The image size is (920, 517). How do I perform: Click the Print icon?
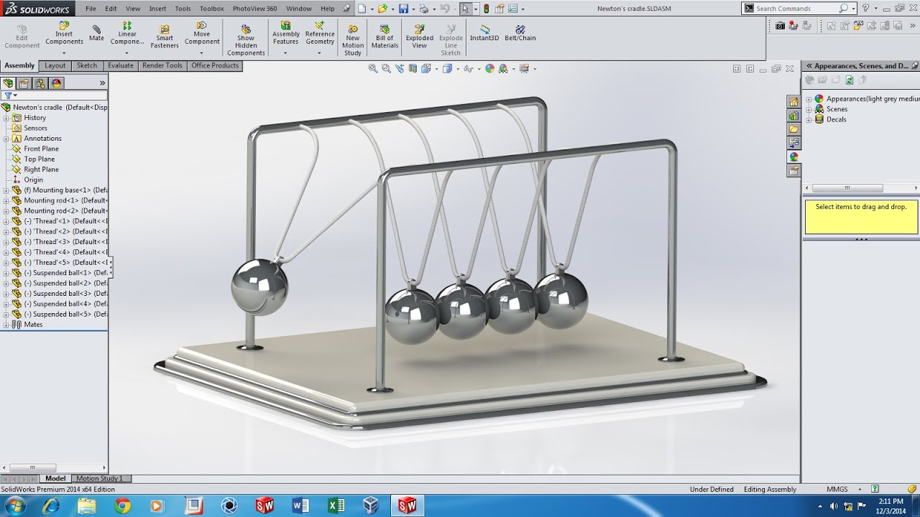tap(424, 9)
